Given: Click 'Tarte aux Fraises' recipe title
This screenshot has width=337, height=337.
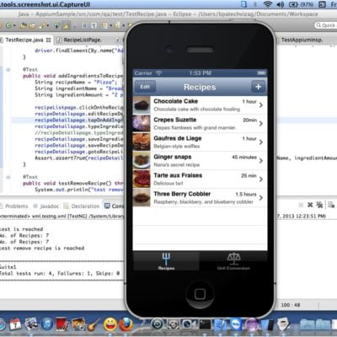Looking at the screenshot, I should pyautogui.click(x=178, y=175).
